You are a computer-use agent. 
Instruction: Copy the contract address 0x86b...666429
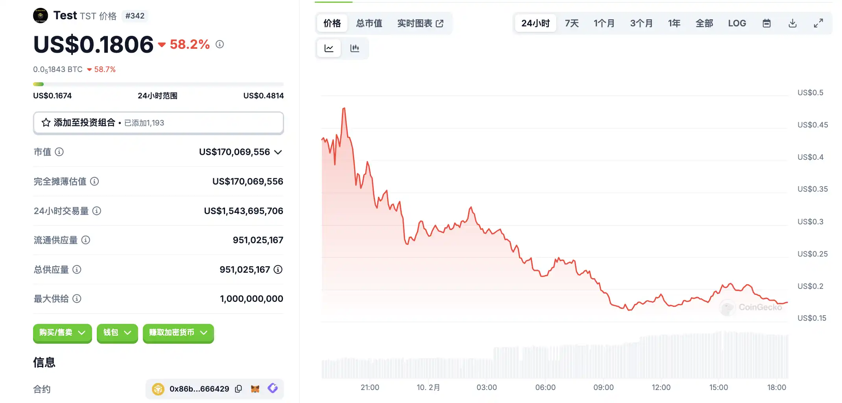point(238,389)
